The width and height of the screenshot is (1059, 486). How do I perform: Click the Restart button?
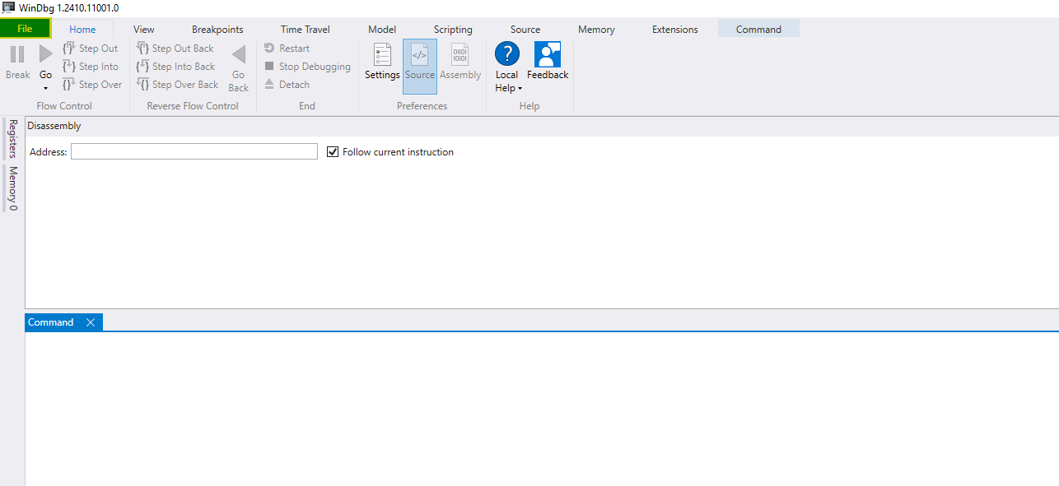point(287,49)
